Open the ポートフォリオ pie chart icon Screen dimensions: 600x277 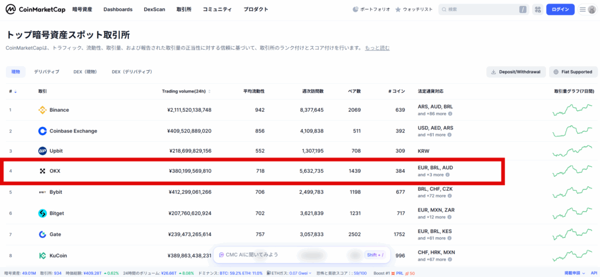pyautogui.click(x=356, y=9)
